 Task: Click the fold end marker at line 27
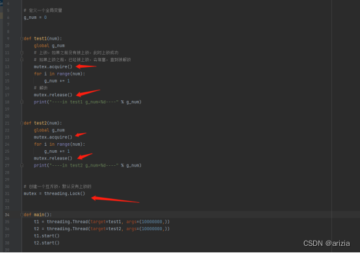pyautogui.click(x=22, y=165)
